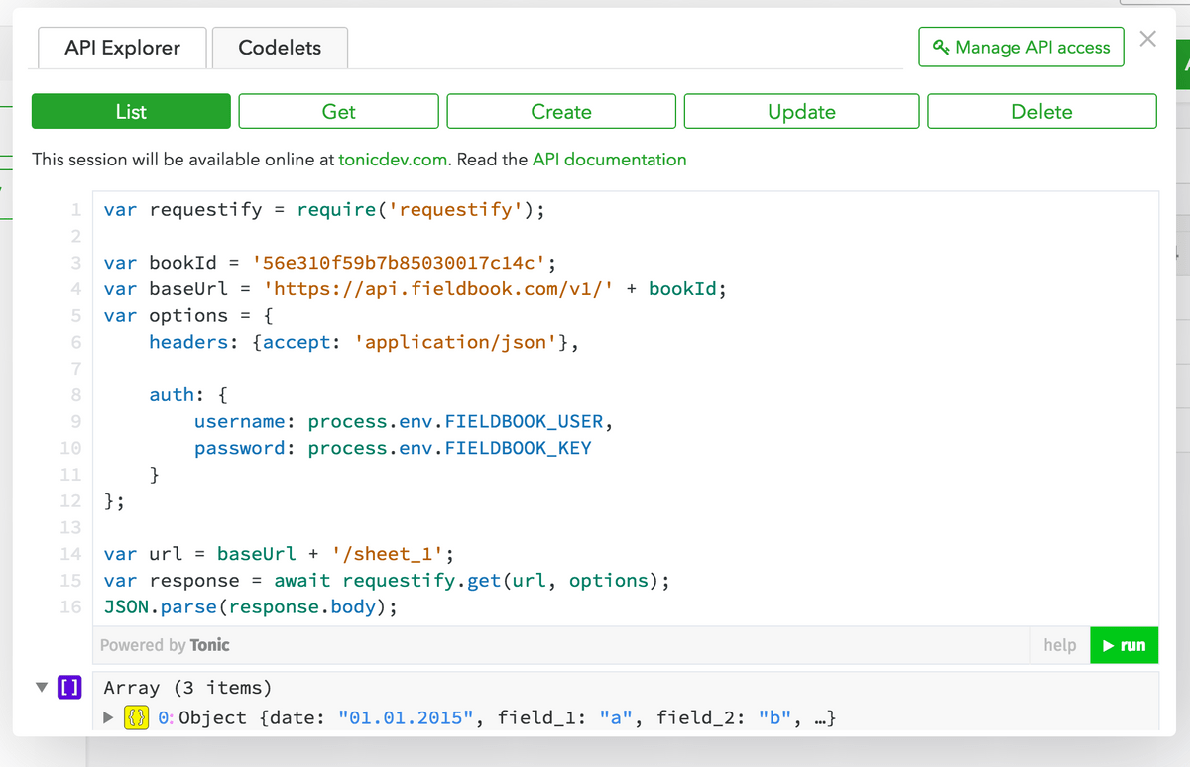Screen dimensions: 1190x767
Task: Select the List request type
Action: click(130, 111)
